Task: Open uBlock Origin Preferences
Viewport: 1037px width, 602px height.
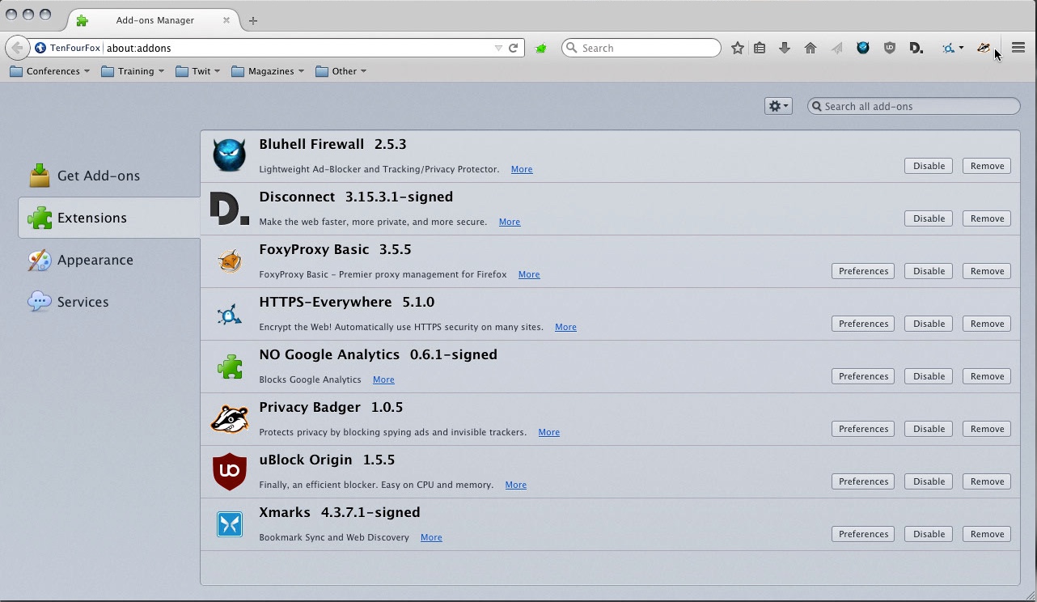Action: pyautogui.click(x=863, y=481)
